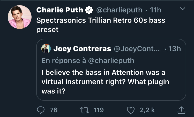The height and width of the screenshot is (117, 194).
Task: Click the 119 retweets count
Action: (x=98, y=110)
